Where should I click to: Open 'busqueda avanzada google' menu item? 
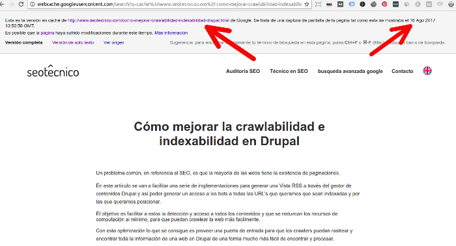point(350,71)
